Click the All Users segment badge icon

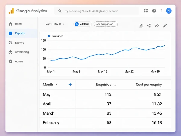pyautogui.click(x=77, y=24)
